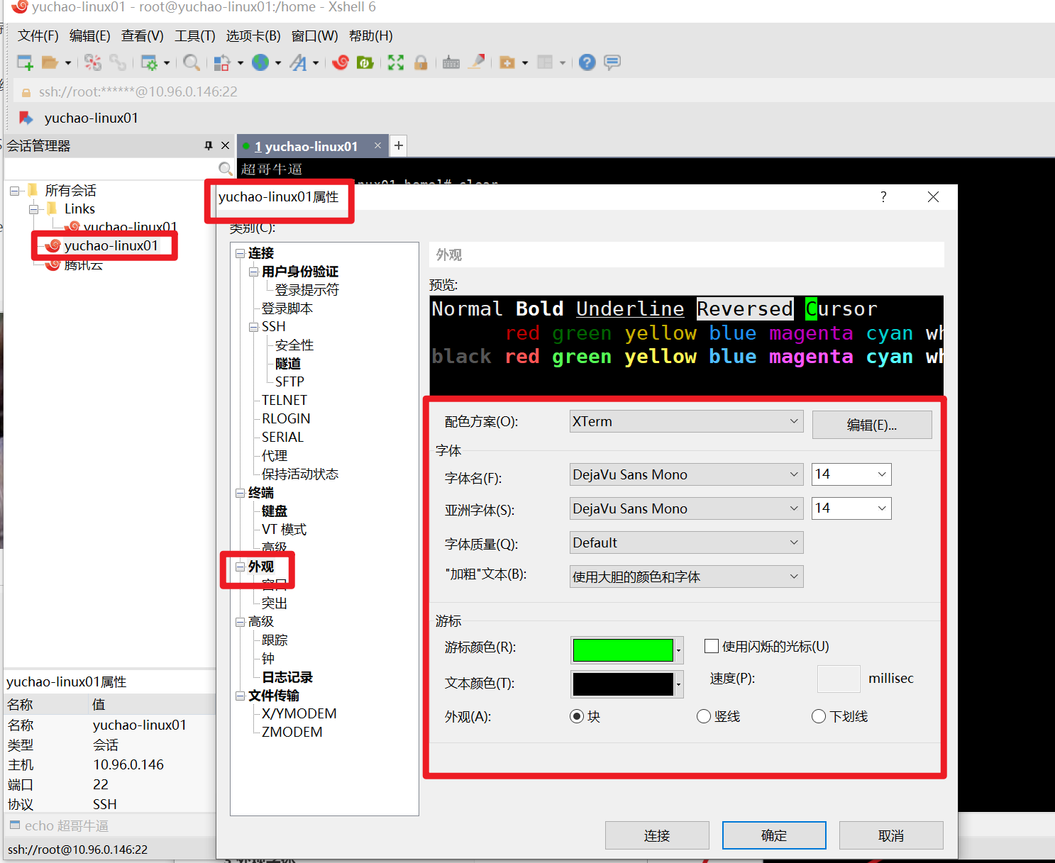Click the Open folder toolbar icon
This screenshot has height=863, width=1055.
click(x=50, y=62)
